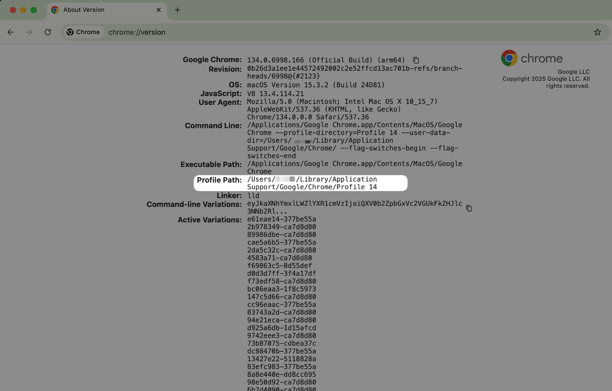Viewport: 612px width, 391px height.
Task: Click macOS Version 15.3.2 text
Action: [288, 85]
